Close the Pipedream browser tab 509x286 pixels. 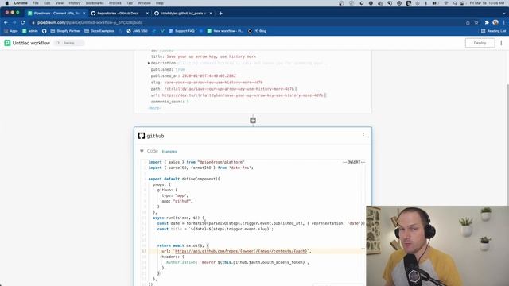click(84, 14)
